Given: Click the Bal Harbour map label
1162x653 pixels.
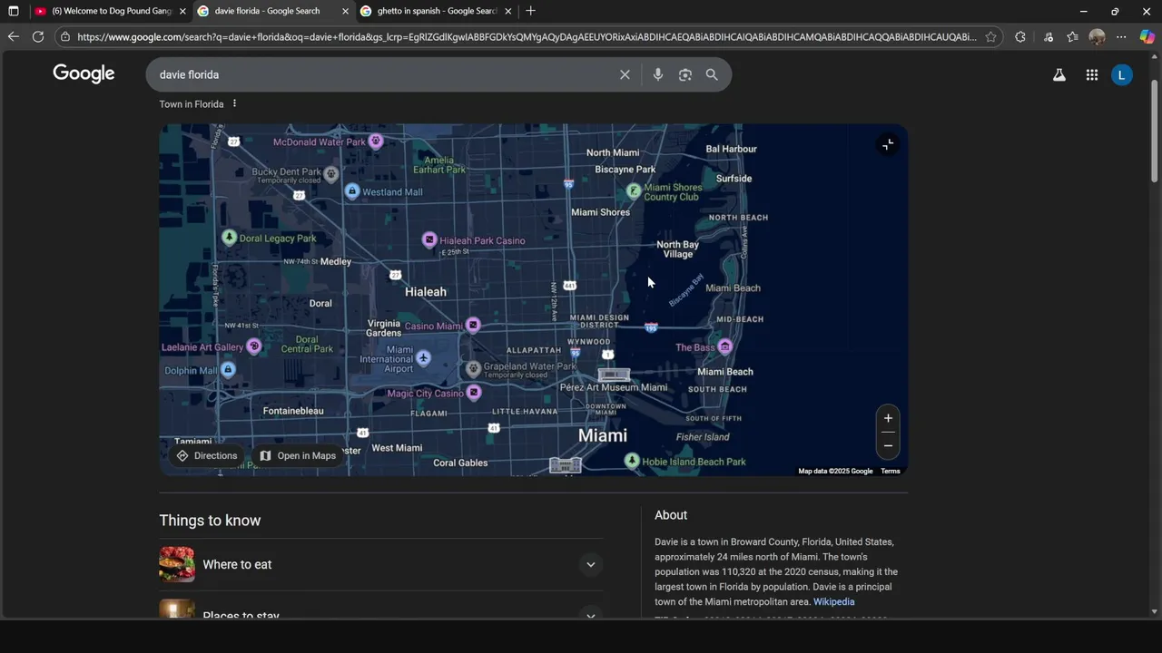Looking at the screenshot, I should (732, 149).
